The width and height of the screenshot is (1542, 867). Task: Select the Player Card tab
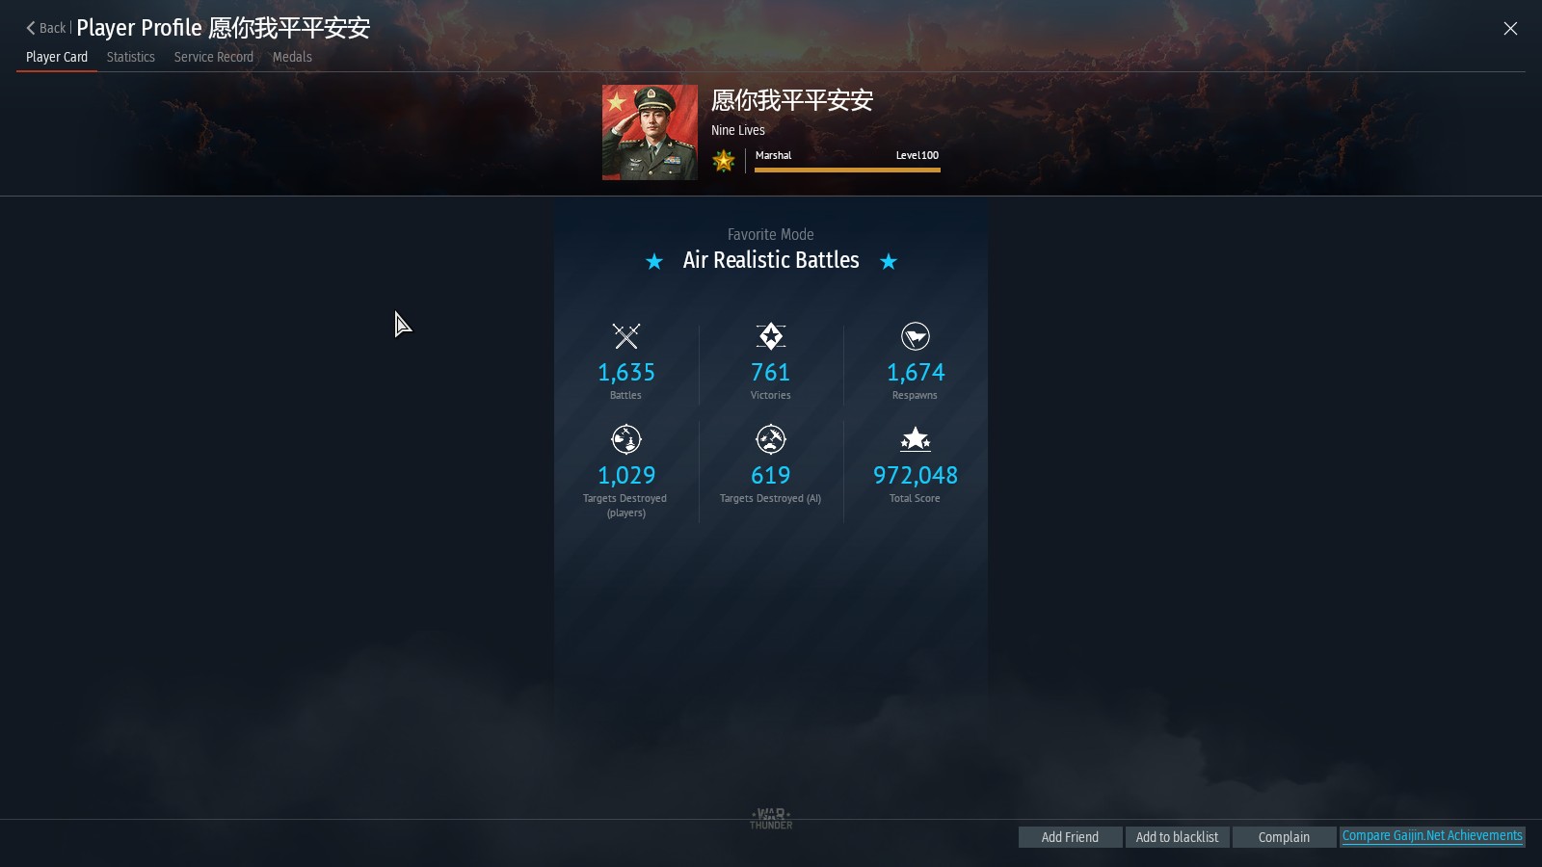click(57, 57)
